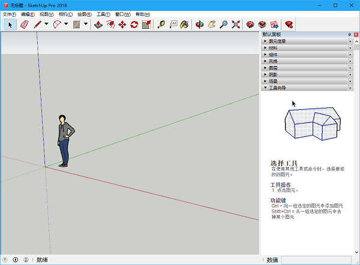Click the geo-location status icon
This screenshot has height=265, width=360.
5,260
